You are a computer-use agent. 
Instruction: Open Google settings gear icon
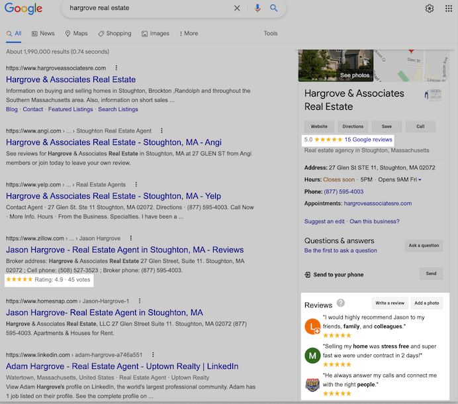tap(429, 9)
